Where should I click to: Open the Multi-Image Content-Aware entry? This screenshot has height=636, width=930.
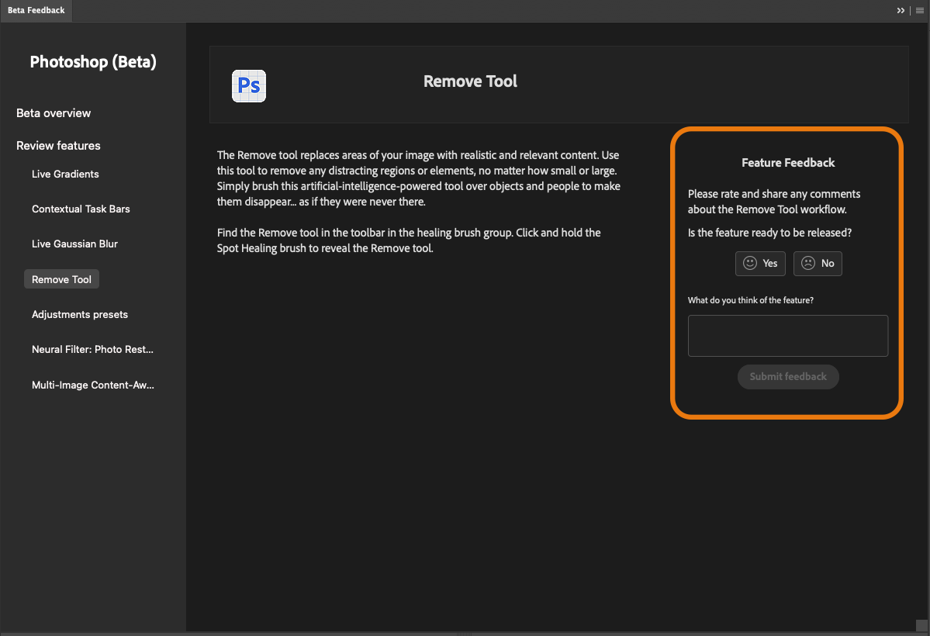92,385
